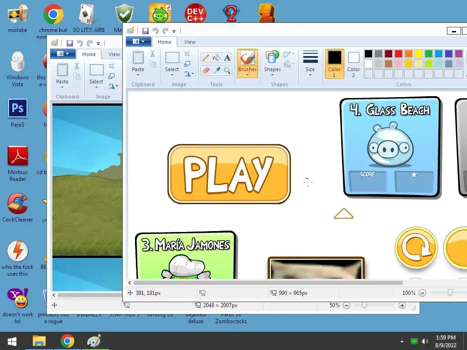The height and width of the screenshot is (350, 467).
Task: Open the CockCleaner desktop icon
Action: 18,203
